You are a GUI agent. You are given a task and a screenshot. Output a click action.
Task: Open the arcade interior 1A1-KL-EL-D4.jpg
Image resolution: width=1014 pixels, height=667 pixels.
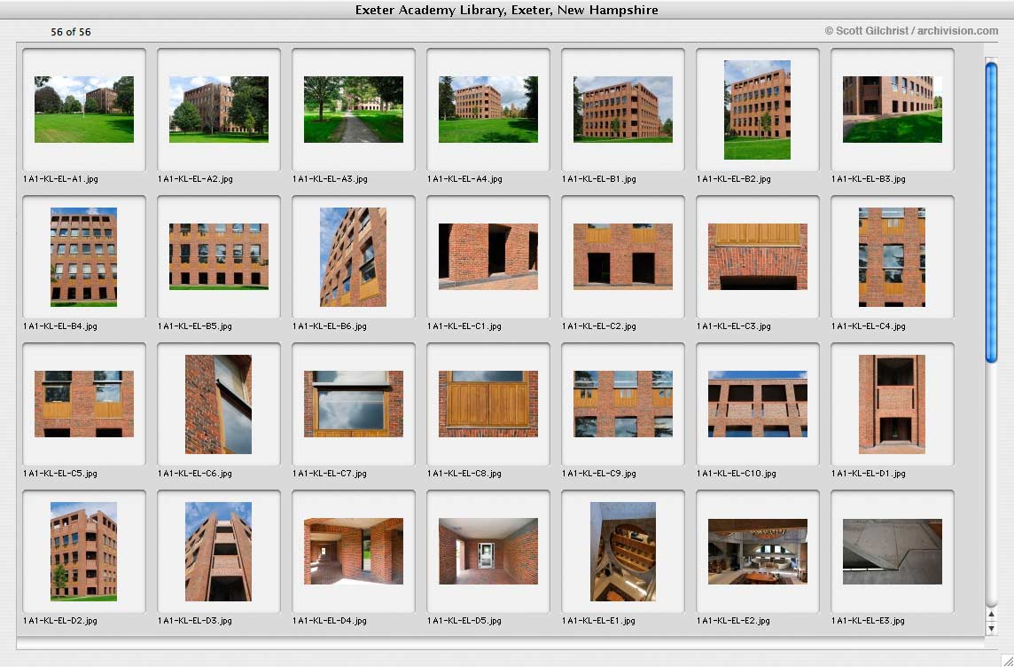tap(353, 551)
